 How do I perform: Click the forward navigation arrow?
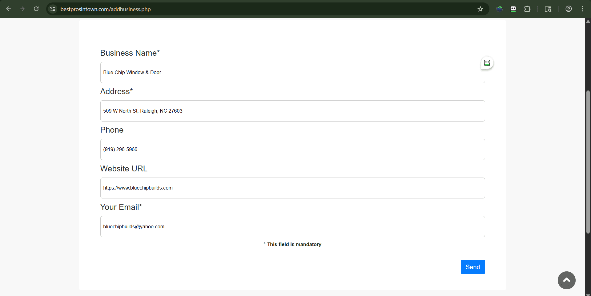coord(22,9)
